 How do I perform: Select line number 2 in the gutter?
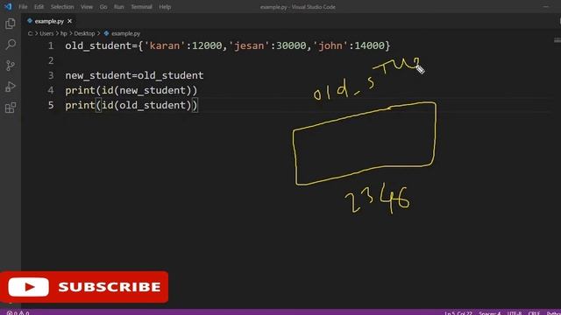(x=51, y=60)
